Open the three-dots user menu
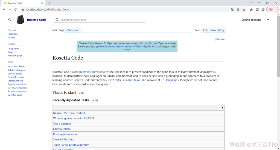This screenshot has height=150, width=280. point(267,20)
